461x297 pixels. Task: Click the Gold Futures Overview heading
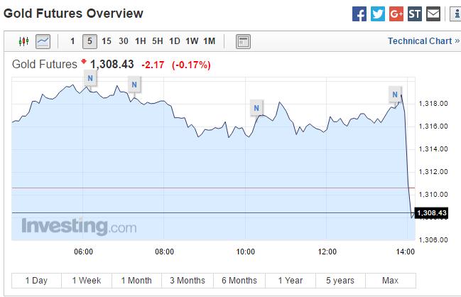(x=75, y=13)
